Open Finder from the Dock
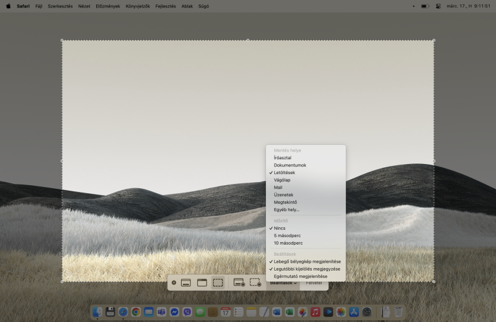Viewport: 496px width, 322px height. (x=97, y=312)
